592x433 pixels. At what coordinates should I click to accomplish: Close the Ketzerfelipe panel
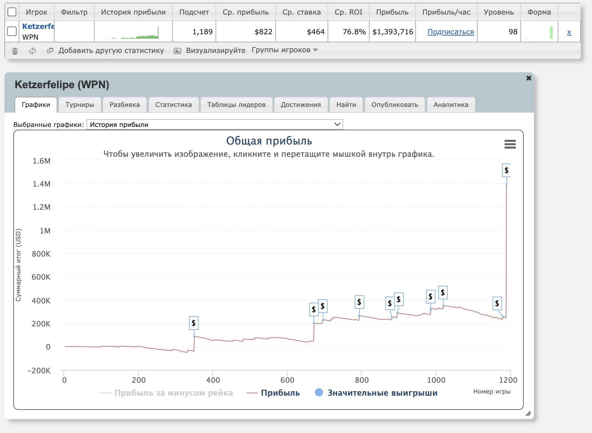pos(529,78)
